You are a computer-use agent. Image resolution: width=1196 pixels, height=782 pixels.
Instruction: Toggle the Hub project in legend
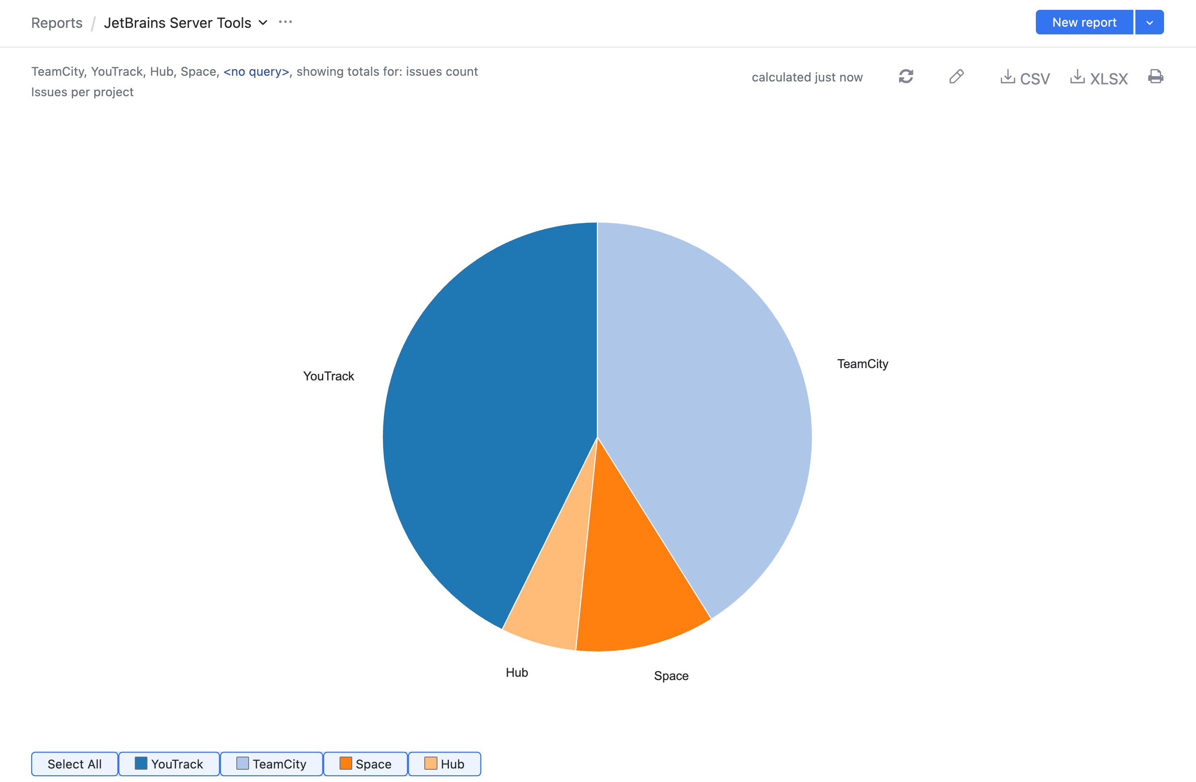(444, 764)
